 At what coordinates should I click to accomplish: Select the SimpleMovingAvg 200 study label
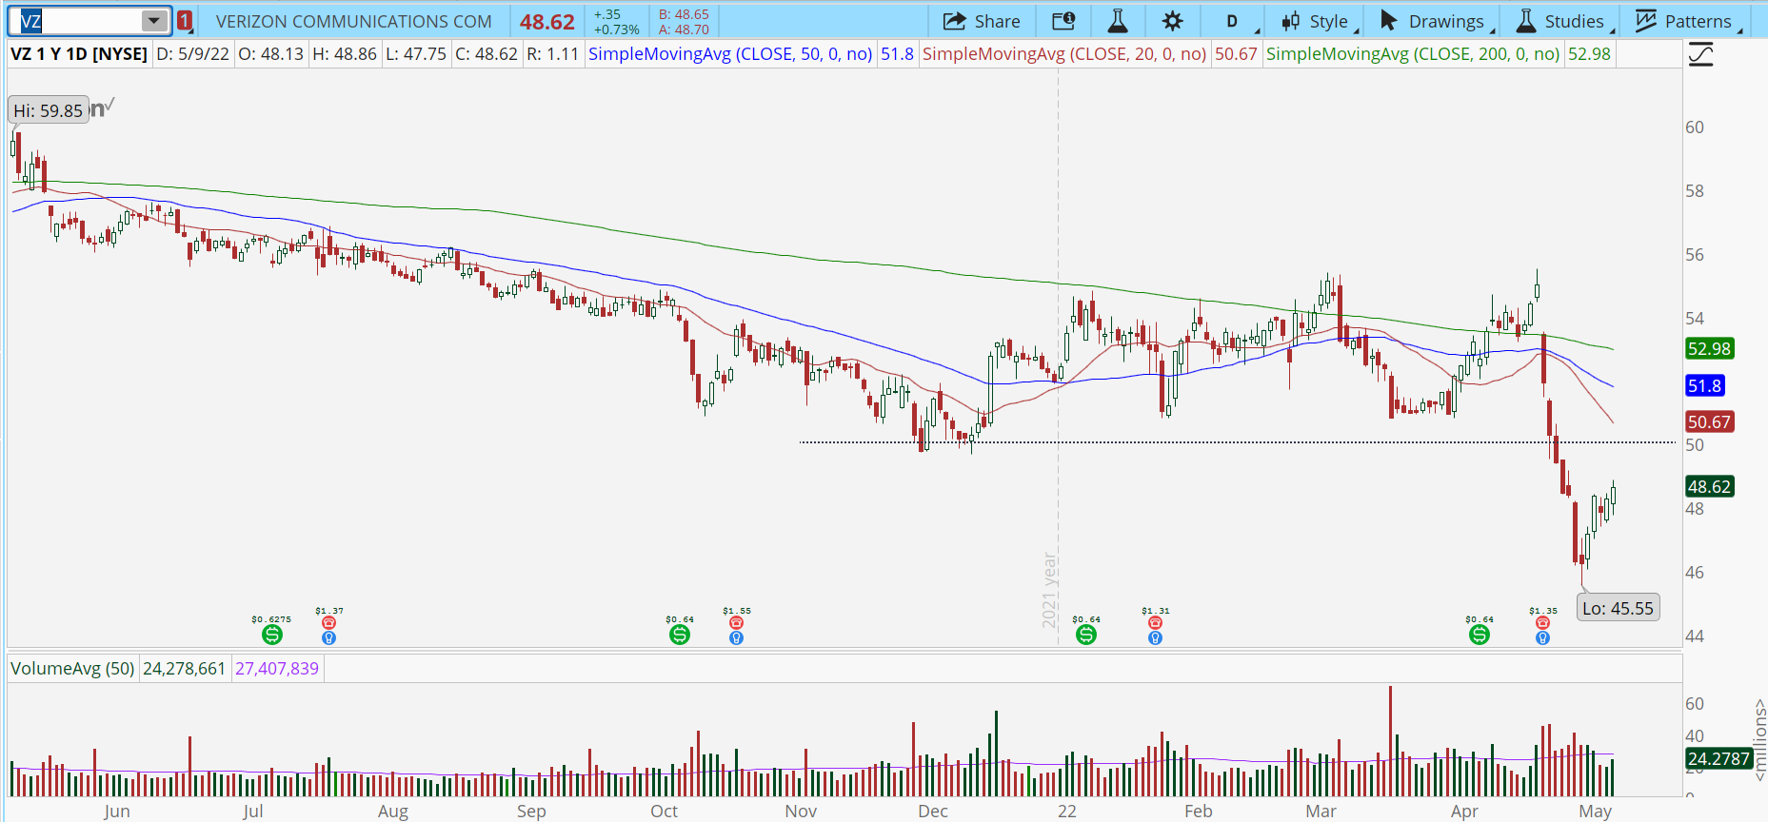pyautogui.click(x=1412, y=54)
